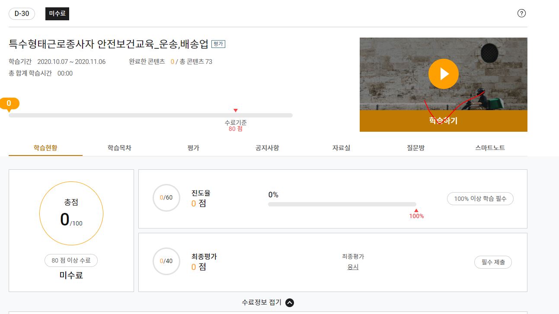The image size is (559, 314).
Task: Click the 응시 link under 최종평가
Action: tap(353, 267)
